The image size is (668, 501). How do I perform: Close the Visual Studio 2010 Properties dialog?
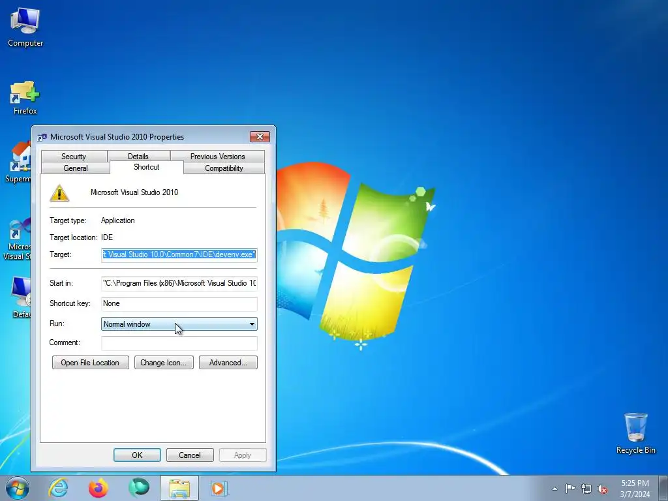pyautogui.click(x=260, y=137)
